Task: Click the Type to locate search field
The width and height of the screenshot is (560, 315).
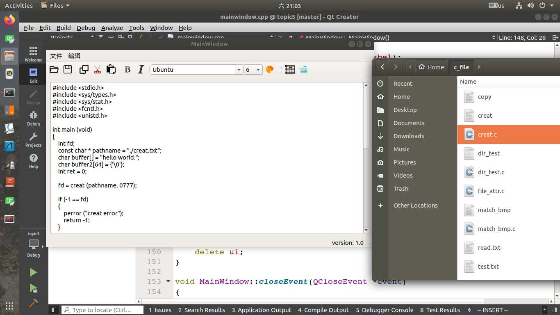Action: (102, 310)
